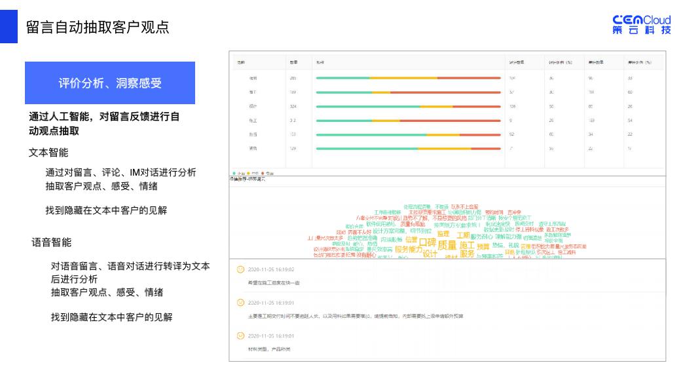The image size is (683, 384).
Task: Select 口碑 in the word cloud
Action: (x=427, y=243)
